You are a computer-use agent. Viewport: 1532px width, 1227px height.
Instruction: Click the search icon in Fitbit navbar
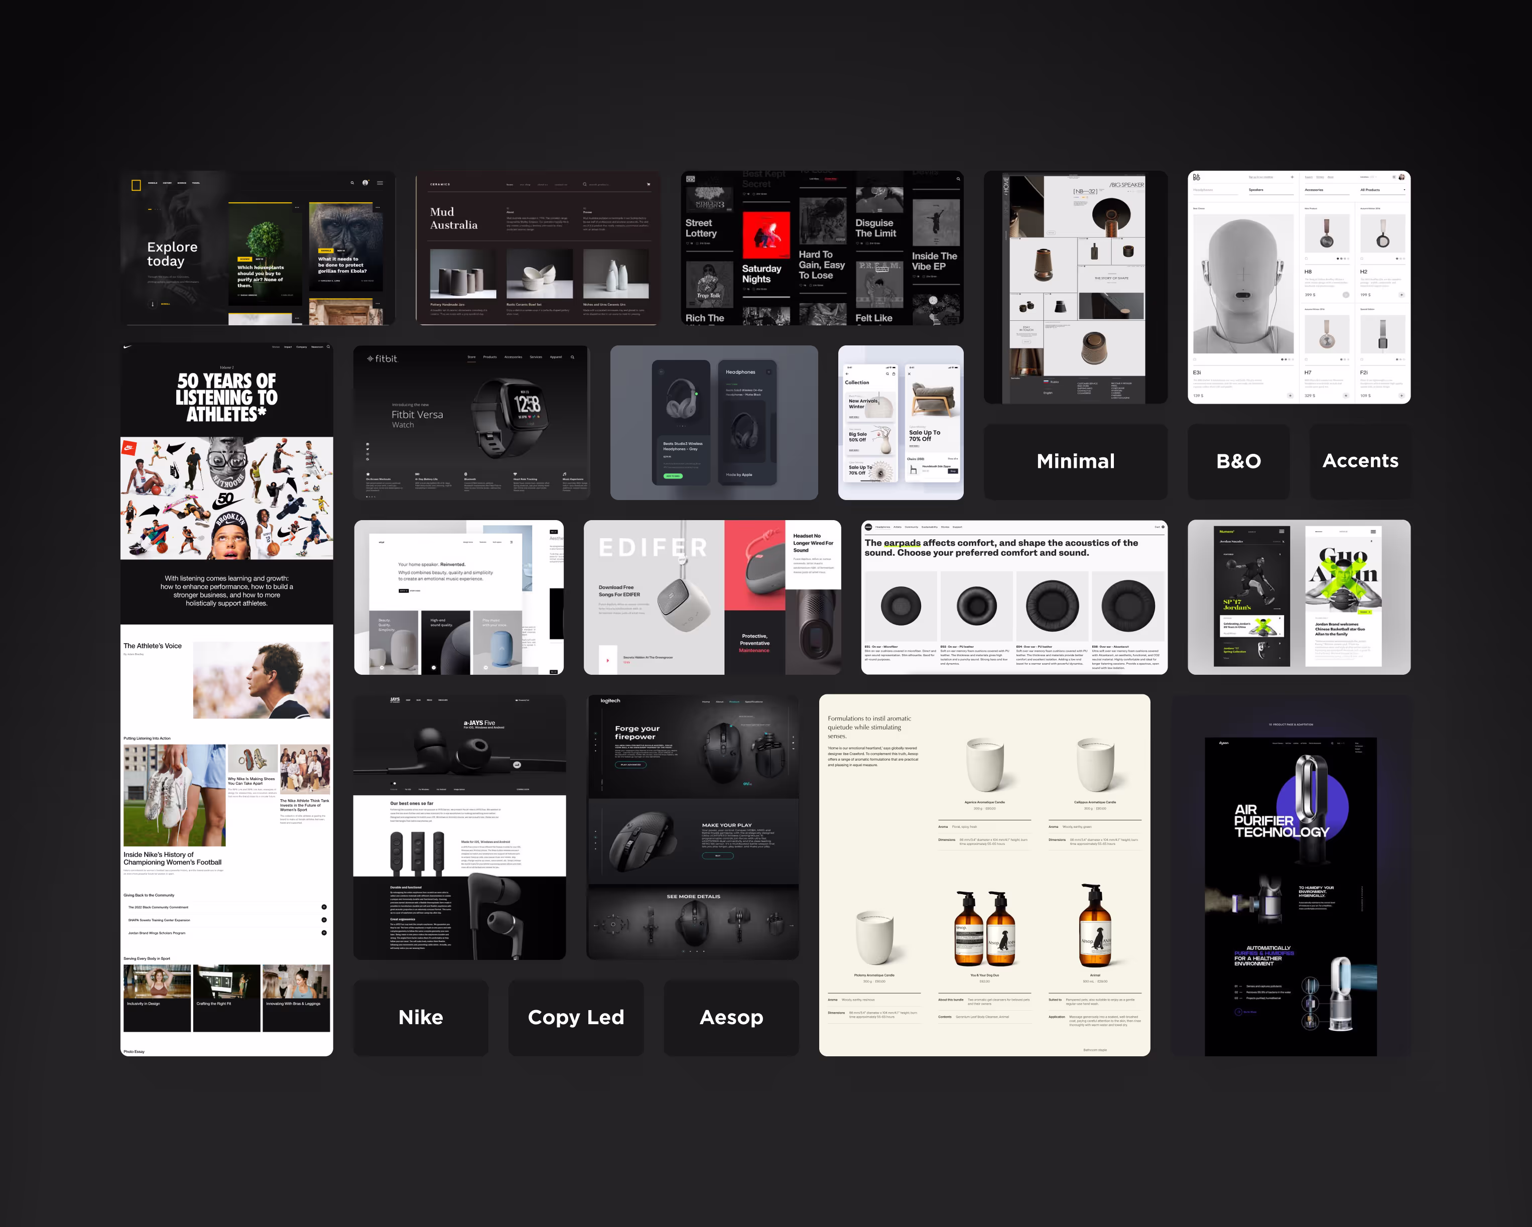coord(572,357)
